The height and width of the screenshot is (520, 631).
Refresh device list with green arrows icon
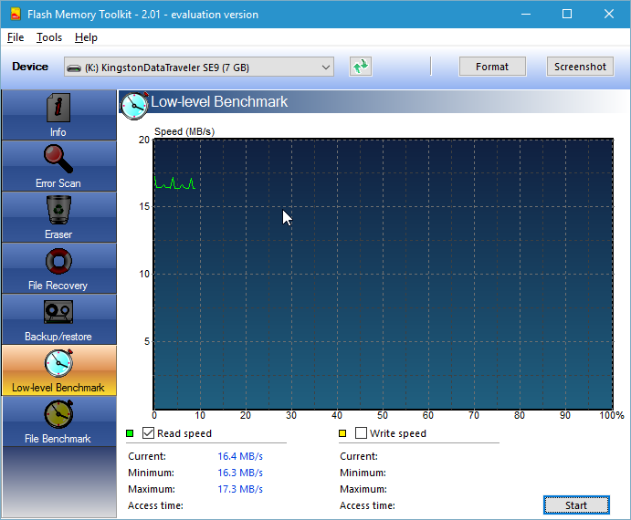[x=361, y=67]
